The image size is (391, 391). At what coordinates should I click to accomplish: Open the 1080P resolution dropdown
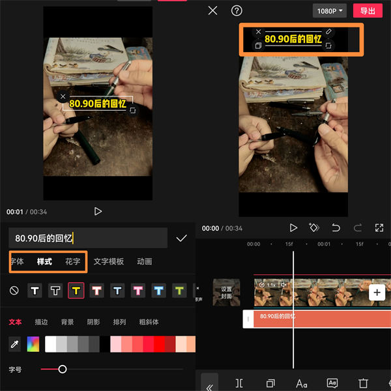(330, 11)
